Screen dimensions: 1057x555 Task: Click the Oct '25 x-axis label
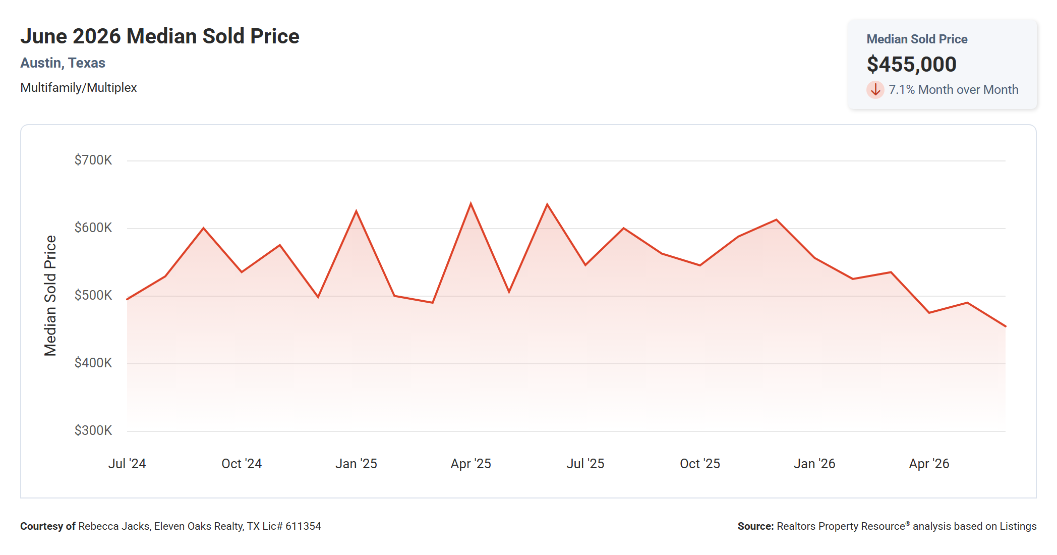[700, 464]
